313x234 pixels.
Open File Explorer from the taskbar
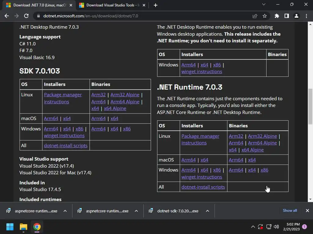[23, 227]
